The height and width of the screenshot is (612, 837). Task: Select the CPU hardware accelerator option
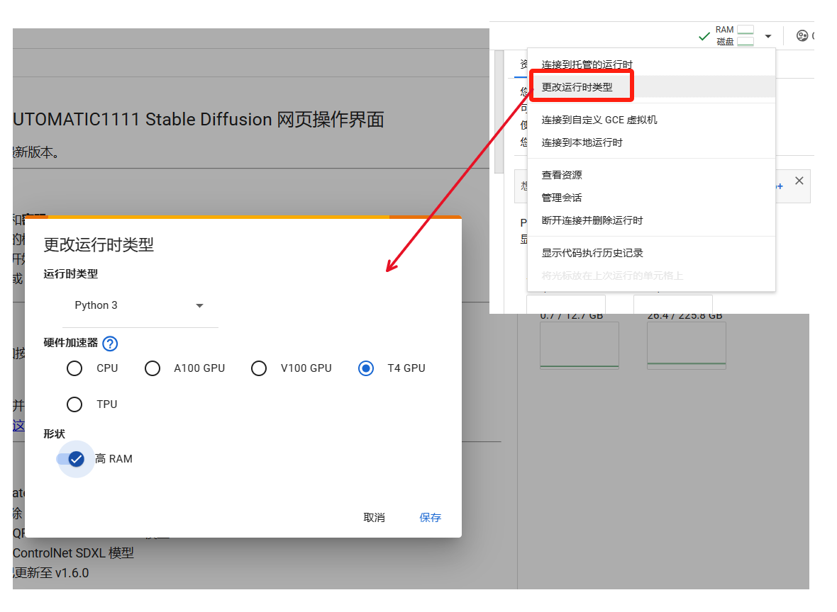tap(74, 368)
